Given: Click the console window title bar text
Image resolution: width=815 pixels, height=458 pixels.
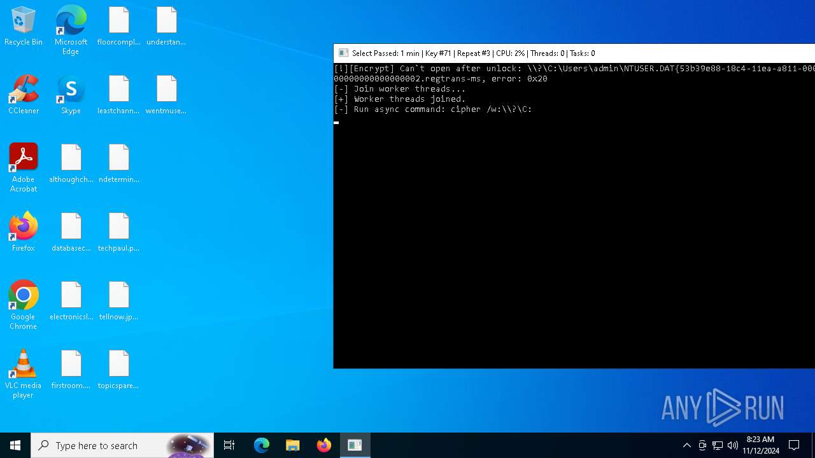Looking at the screenshot, I should click(x=473, y=53).
